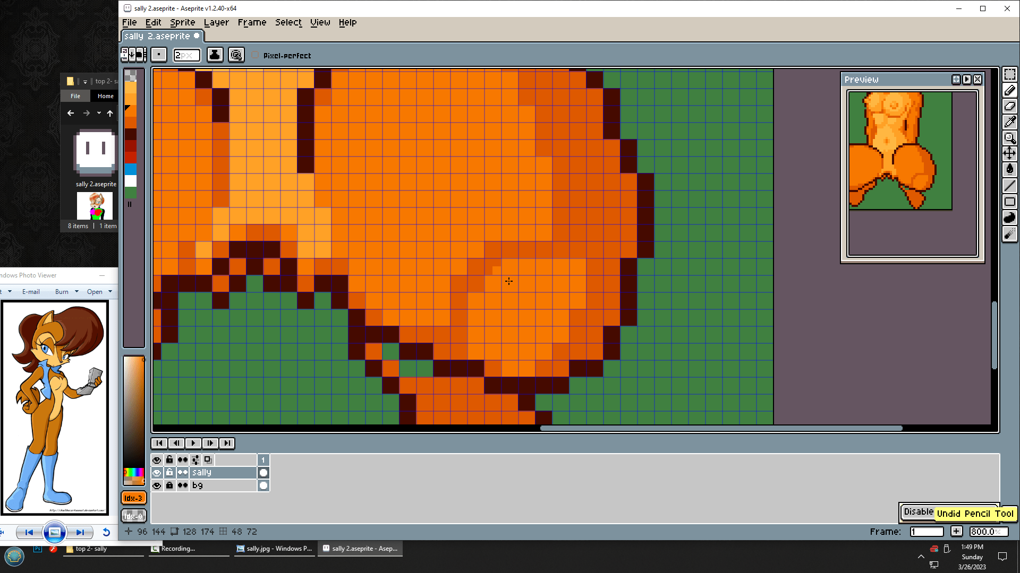Pick the blue palette color swatch
The width and height of the screenshot is (1020, 573).
click(x=131, y=169)
